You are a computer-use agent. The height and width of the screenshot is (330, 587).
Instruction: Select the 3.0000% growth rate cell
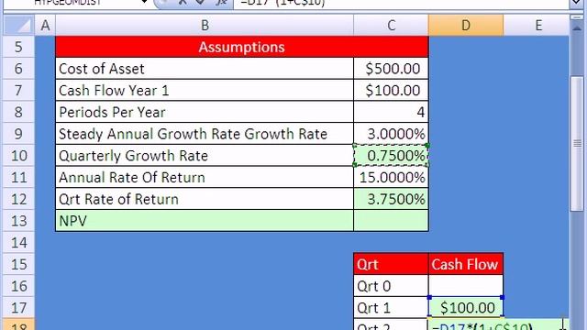point(391,134)
